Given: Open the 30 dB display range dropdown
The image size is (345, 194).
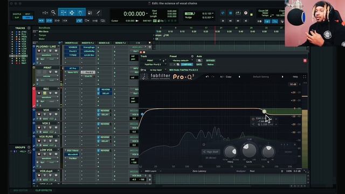Looking at the screenshot, I should pos(294,84).
